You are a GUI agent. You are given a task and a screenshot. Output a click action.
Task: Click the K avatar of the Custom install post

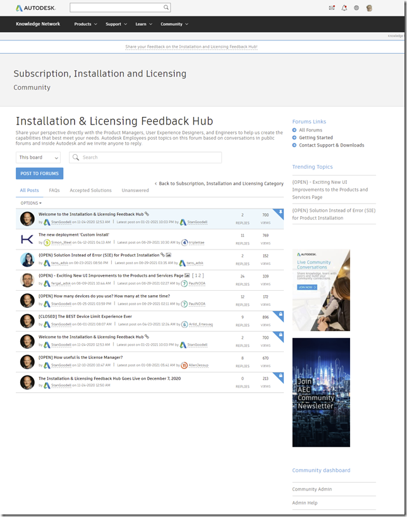click(x=27, y=239)
